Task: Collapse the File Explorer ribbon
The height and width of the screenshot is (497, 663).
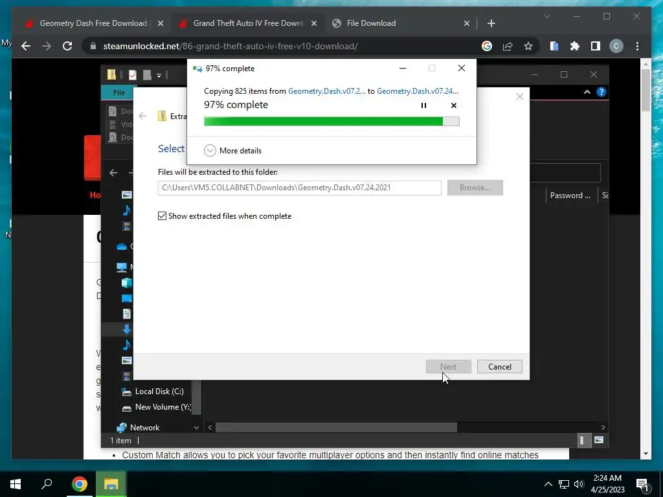Action: pyautogui.click(x=587, y=92)
